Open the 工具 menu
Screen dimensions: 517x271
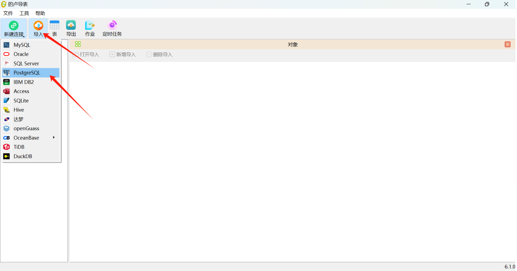coord(24,13)
